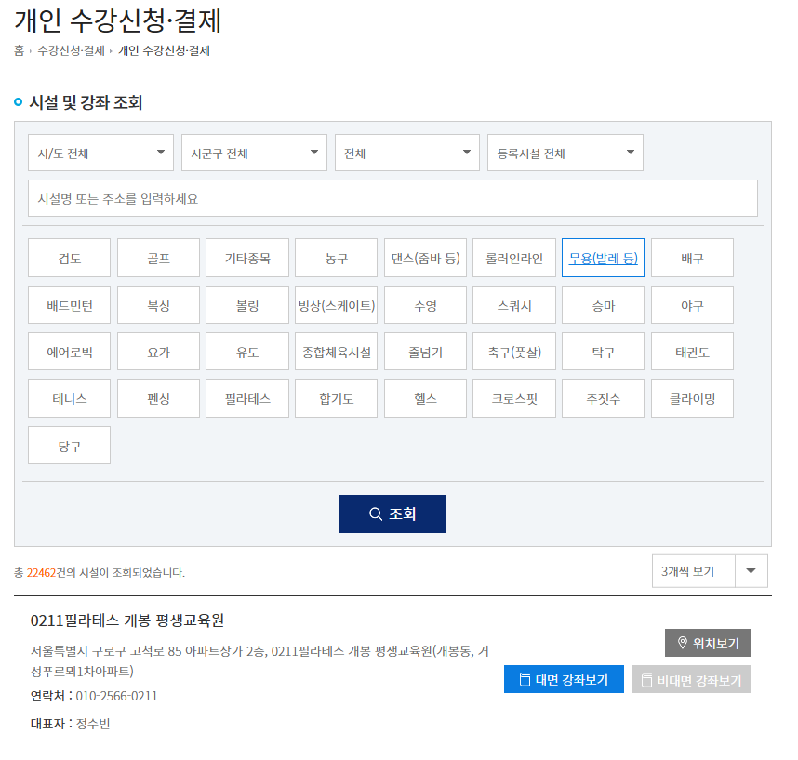The image size is (798, 760).
Task: Click the magnifier icon in the 조회 button
Action: (x=375, y=513)
